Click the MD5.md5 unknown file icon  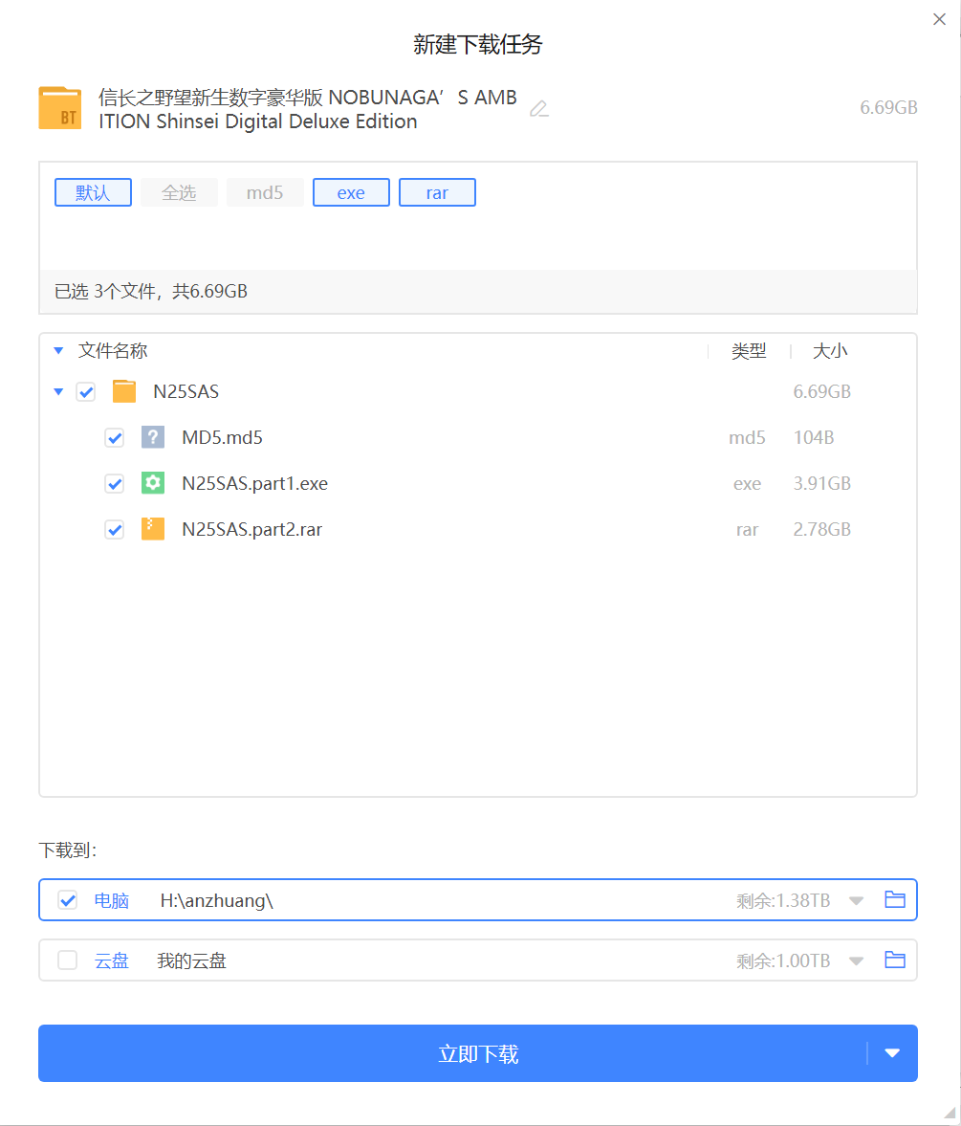click(153, 437)
